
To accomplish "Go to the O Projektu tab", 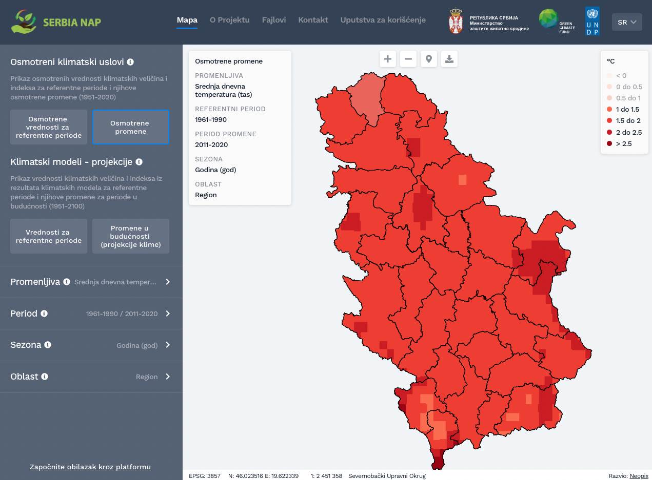I will [229, 20].
